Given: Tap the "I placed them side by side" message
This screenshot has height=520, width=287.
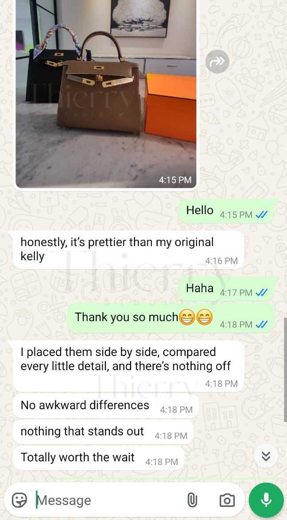Looking at the screenshot, I should pos(128,367).
